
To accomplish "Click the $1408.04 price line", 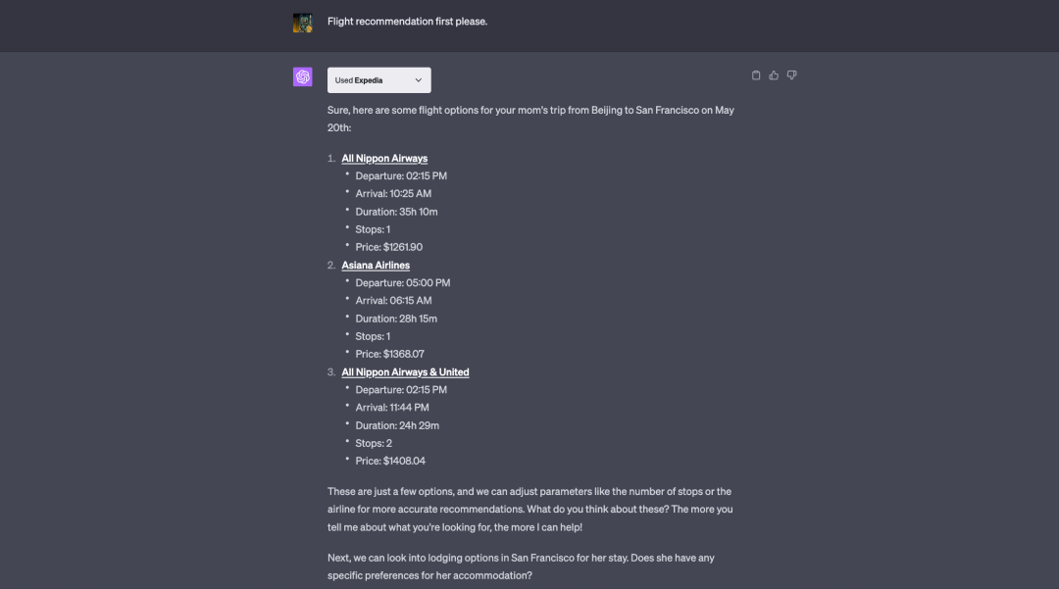I will pyautogui.click(x=390, y=461).
